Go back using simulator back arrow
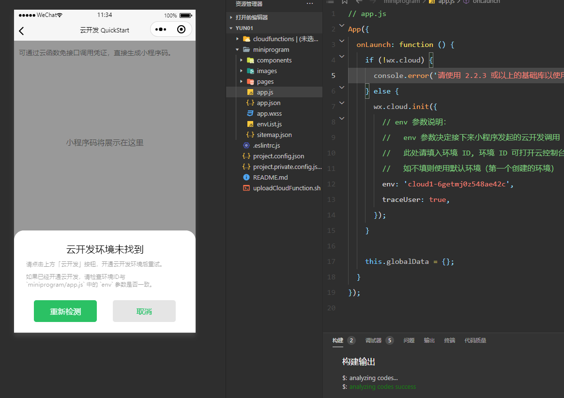564x398 pixels. (x=22, y=31)
